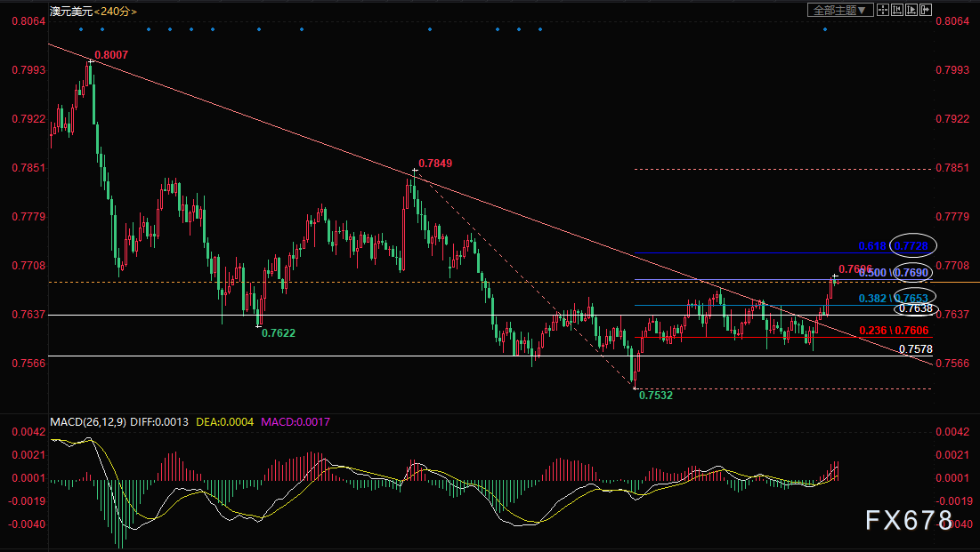Viewport: 980px width, 552px height.
Task: Click the 0.7532 low price marker
Action: (x=656, y=396)
